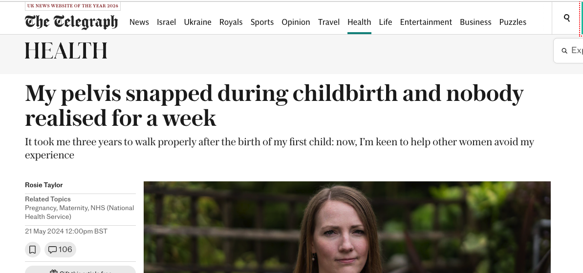The image size is (583, 273).
Task: Open the News section
Action: pyautogui.click(x=139, y=22)
